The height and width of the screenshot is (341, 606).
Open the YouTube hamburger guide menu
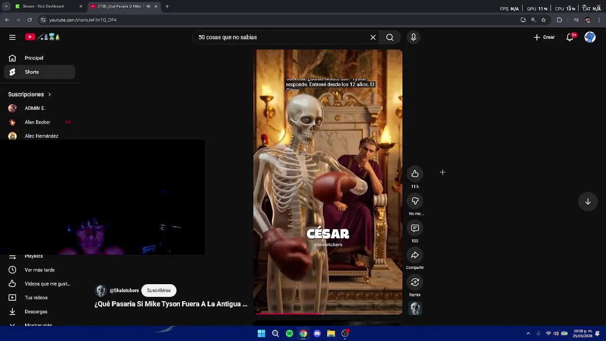click(x=12, y=37)
